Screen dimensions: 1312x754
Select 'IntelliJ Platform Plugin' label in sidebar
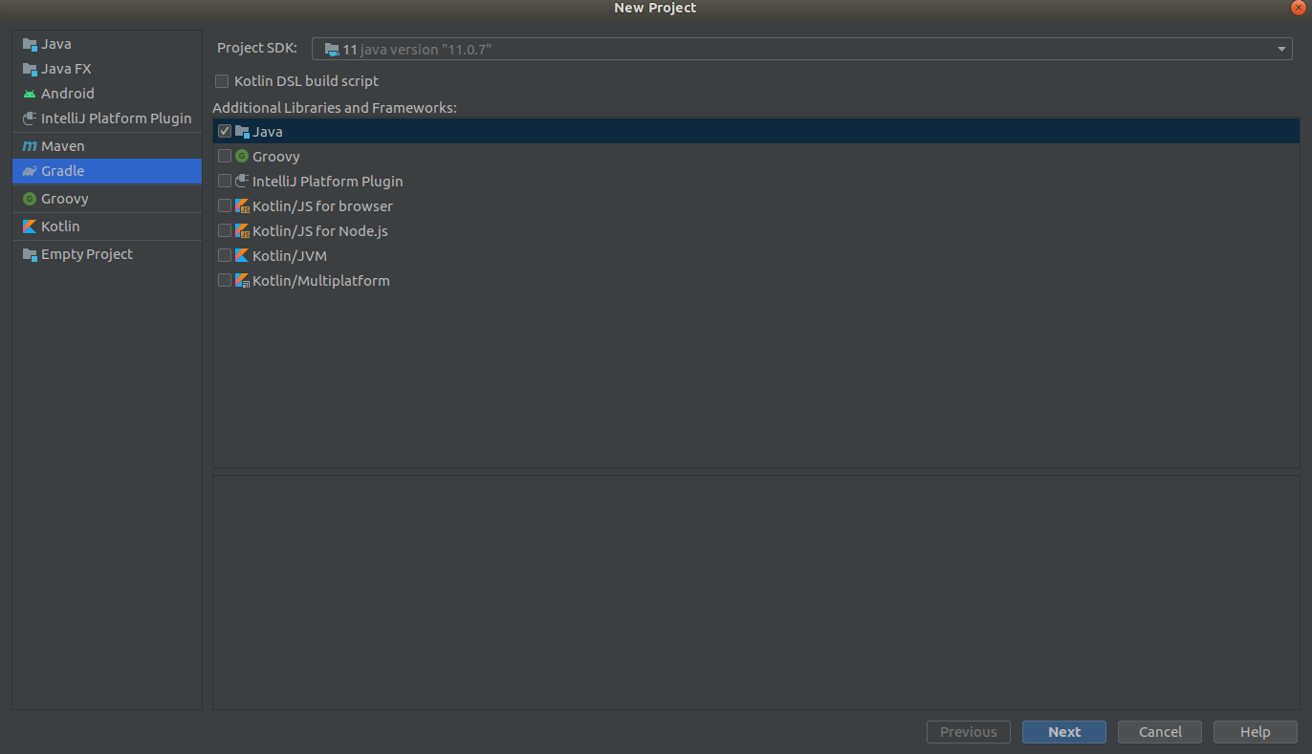coord(117,118)
